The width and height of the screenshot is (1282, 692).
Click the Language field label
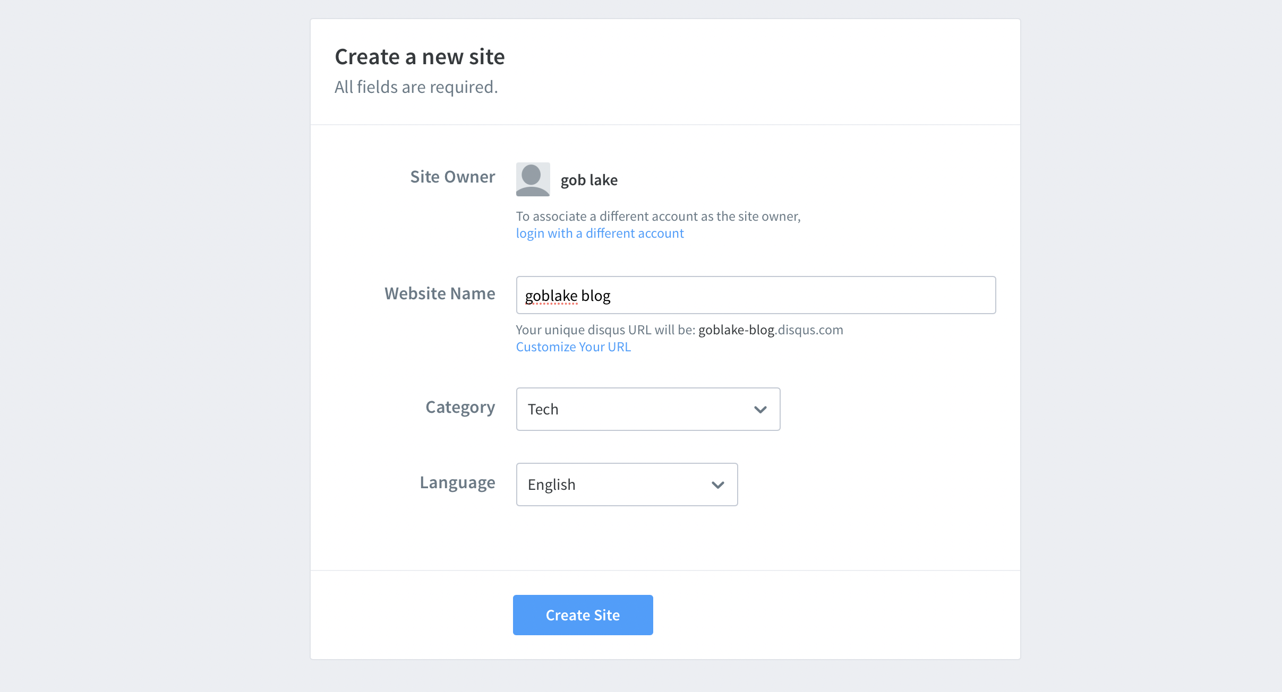[457, 482]
